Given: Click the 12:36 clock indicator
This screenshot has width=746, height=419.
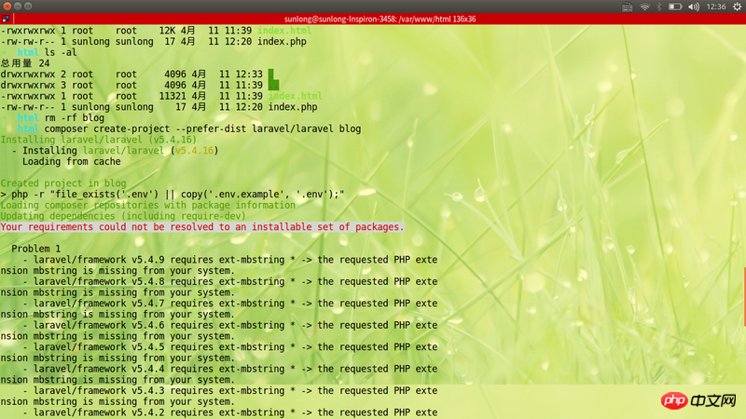Looking at the screenshot, I should point(716,7).
